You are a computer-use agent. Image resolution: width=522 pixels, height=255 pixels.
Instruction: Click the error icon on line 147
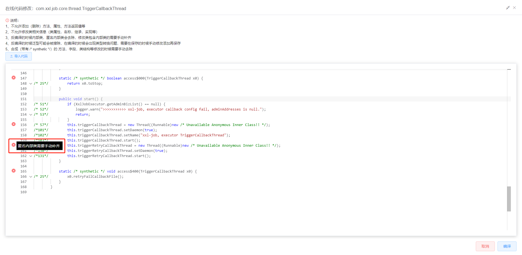14,78
